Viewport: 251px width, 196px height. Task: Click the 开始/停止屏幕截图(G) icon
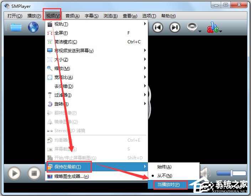50,158
